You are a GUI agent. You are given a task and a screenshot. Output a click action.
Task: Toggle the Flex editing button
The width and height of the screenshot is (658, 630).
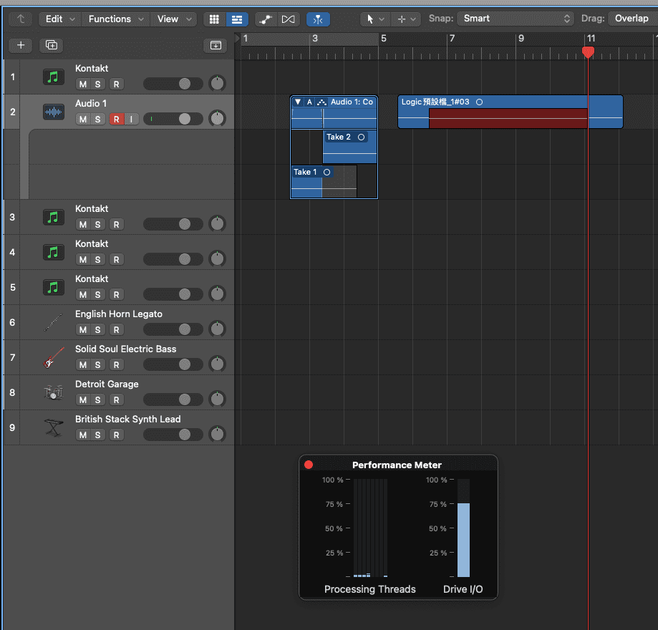point(289,19)
